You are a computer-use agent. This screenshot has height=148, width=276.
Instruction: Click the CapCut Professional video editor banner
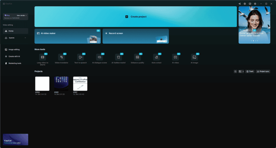(15, 140)
